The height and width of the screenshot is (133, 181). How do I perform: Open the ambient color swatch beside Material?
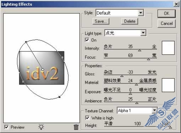[x=168, y=85]
